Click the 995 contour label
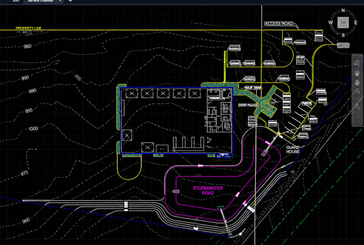 tap(29, 110)
